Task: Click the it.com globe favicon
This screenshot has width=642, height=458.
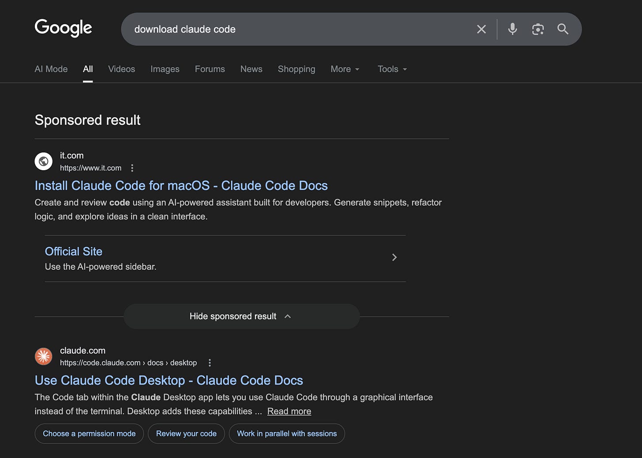Action: click(44, 161)
